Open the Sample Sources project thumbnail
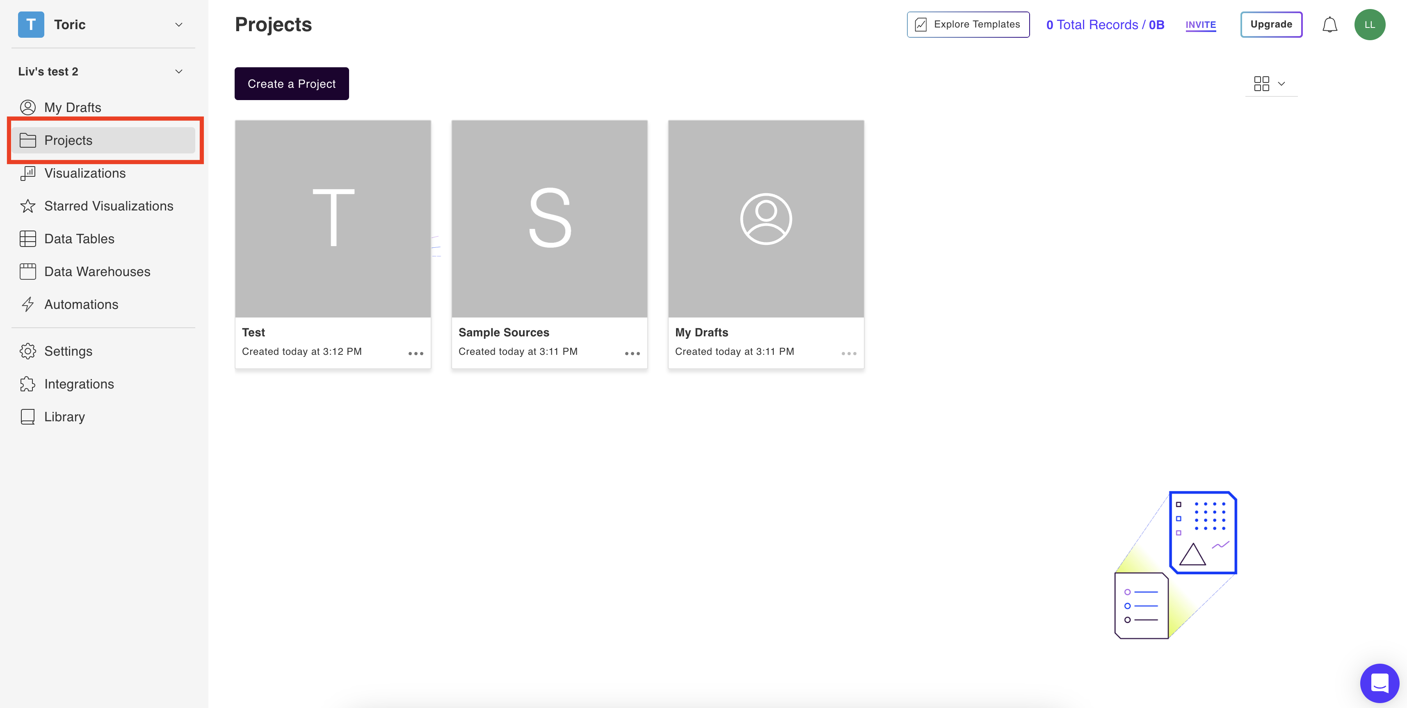Image resolution: width=1407 pixels, height=708 pixels. click(550, 219)
